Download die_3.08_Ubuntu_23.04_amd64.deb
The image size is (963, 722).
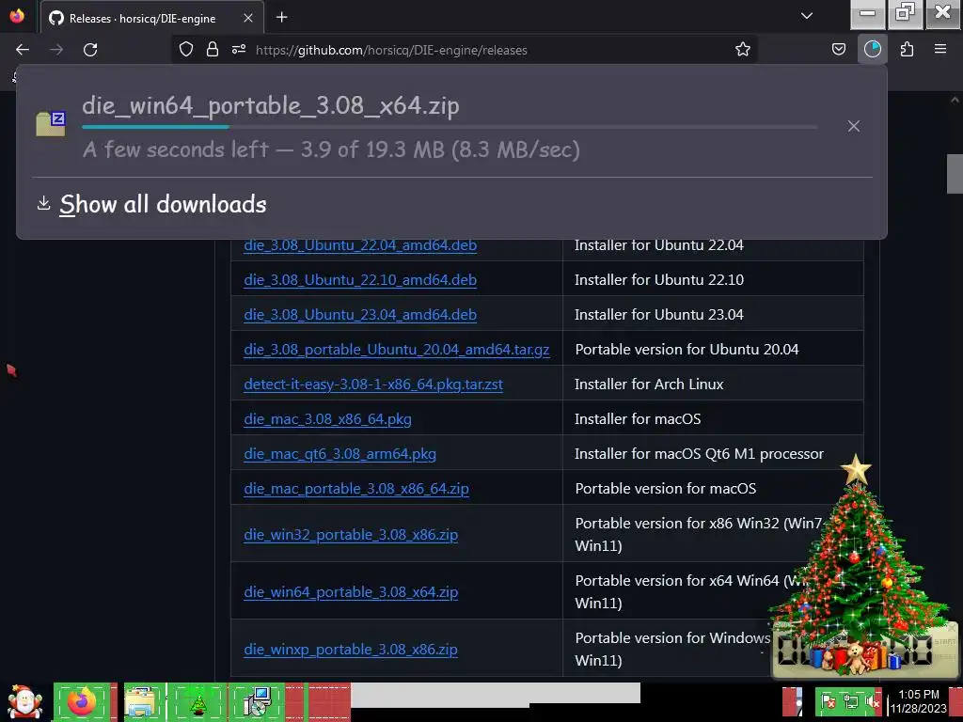pos(360,314)
